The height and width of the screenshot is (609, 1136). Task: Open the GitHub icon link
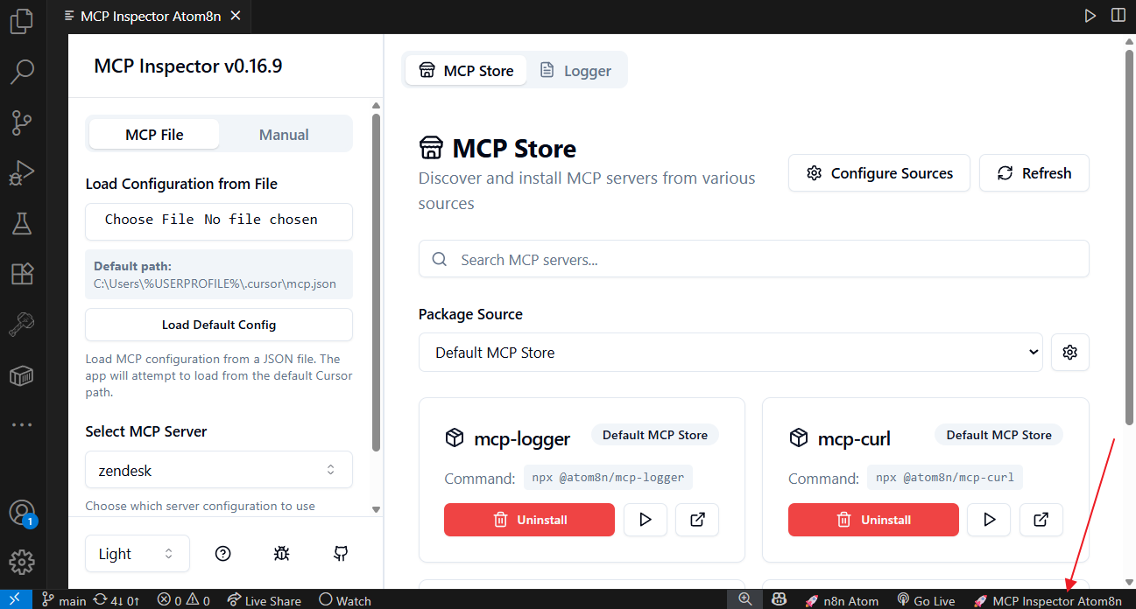(341, 554)
